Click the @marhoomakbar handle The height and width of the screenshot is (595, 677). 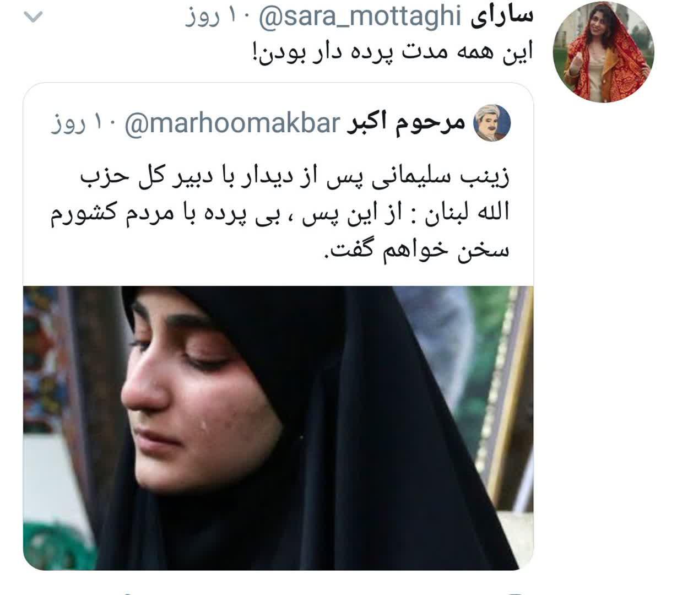pyautogui.click(x=232, y=123)
